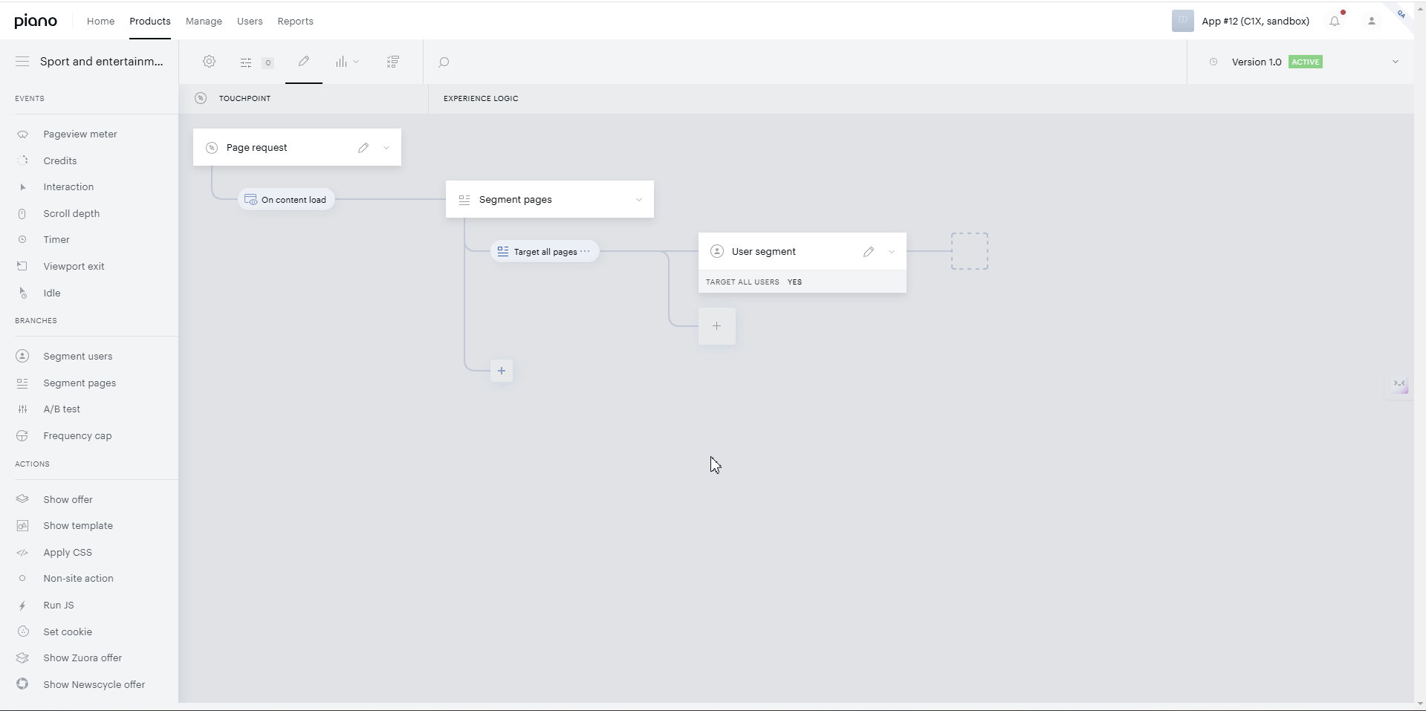Go to the Manage menu
The height and width of the screenshot is (711, 1426).
click(204, 22)
